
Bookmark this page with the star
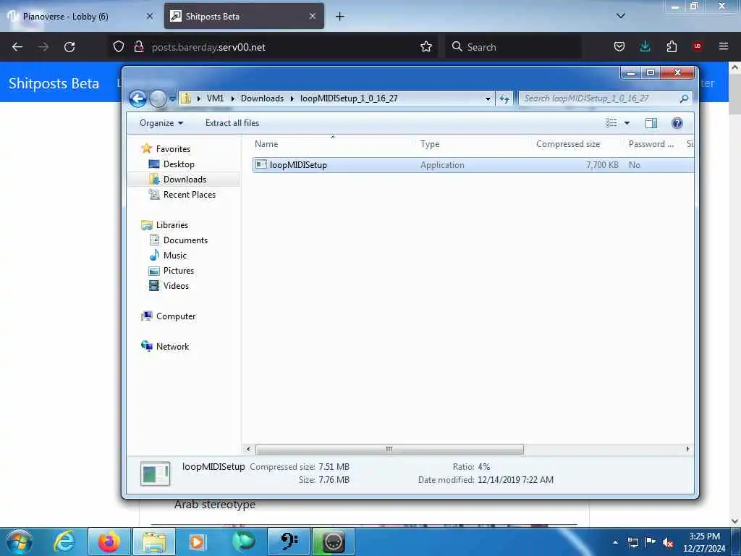[x=426, y=47]
